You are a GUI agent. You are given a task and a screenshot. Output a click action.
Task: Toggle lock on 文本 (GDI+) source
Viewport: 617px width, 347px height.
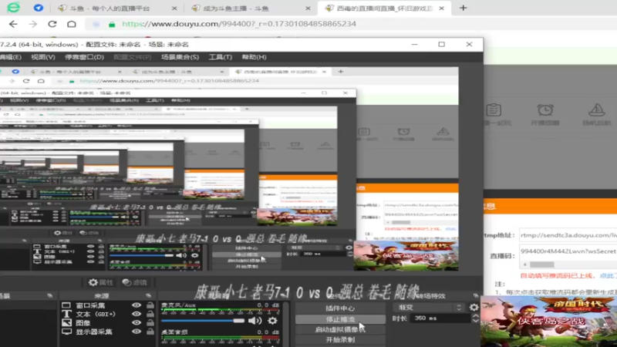pos(150,314)
